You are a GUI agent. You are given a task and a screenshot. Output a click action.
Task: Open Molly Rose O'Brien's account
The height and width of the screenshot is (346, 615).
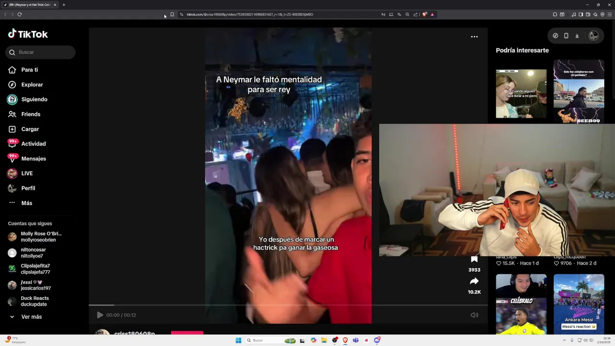pyautogui.click(x=35, y=237)
